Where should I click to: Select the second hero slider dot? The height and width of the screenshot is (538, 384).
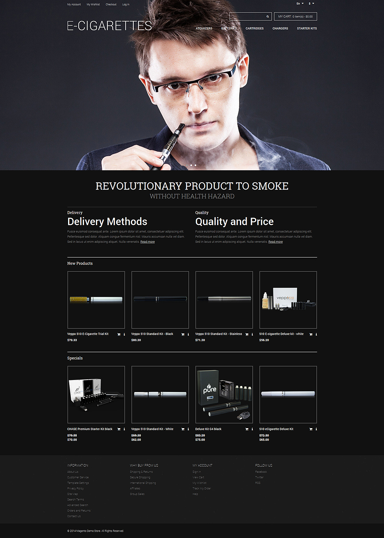pos(195,165)
